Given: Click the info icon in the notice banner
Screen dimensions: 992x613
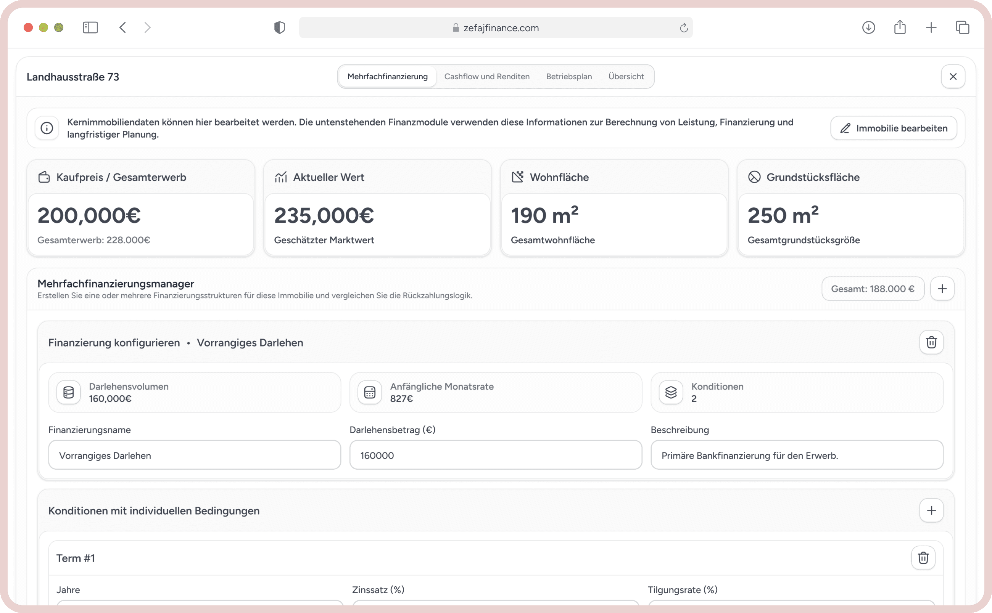Looking at the screenshot, I should point(46,128).
